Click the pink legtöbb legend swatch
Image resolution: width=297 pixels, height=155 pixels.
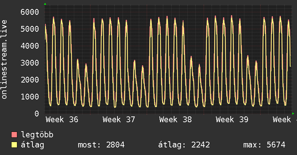coord(14,135)
